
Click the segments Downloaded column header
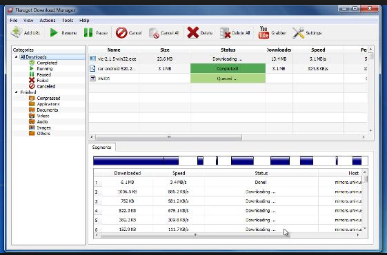click(128, 173)
